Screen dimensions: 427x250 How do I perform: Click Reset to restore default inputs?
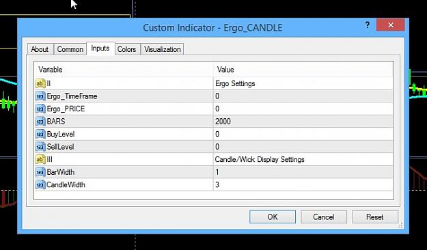click(x=375, y=217)
